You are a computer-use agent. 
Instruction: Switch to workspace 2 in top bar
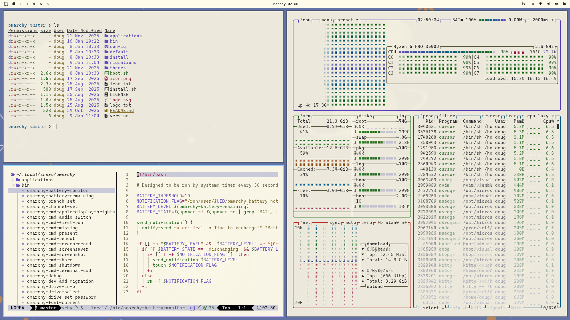(20, 4)
